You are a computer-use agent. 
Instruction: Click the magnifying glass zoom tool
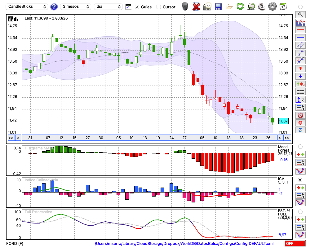pyautogui.click(x=300, y=14)
